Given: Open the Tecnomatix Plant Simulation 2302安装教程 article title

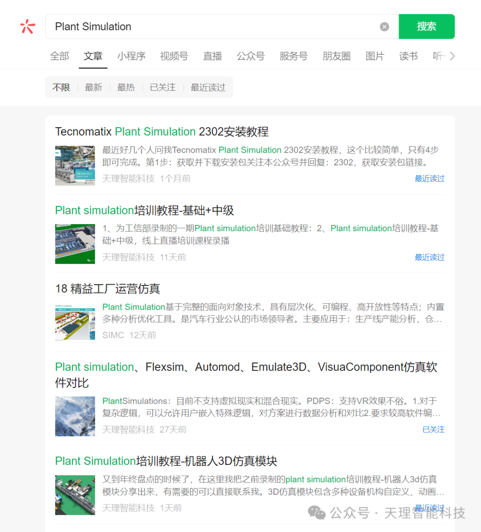Looking at the screenshot, I should tap(162, 132).
